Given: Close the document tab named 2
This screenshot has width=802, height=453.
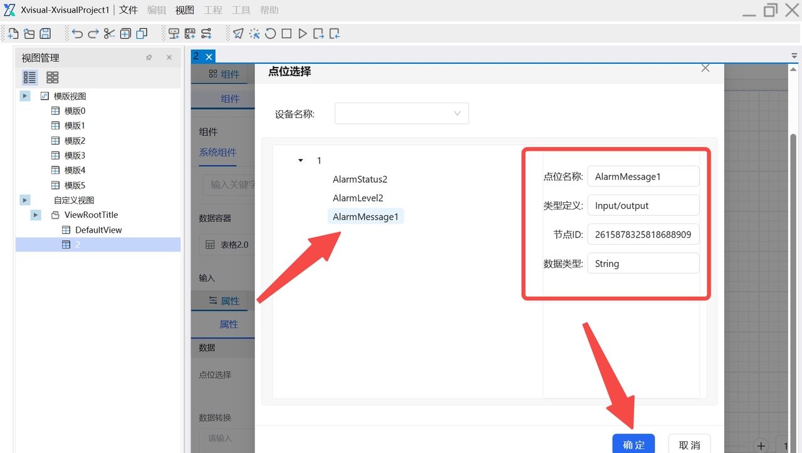Looking at the screenshot, I should pyautogui.click(x=209, y=57).
